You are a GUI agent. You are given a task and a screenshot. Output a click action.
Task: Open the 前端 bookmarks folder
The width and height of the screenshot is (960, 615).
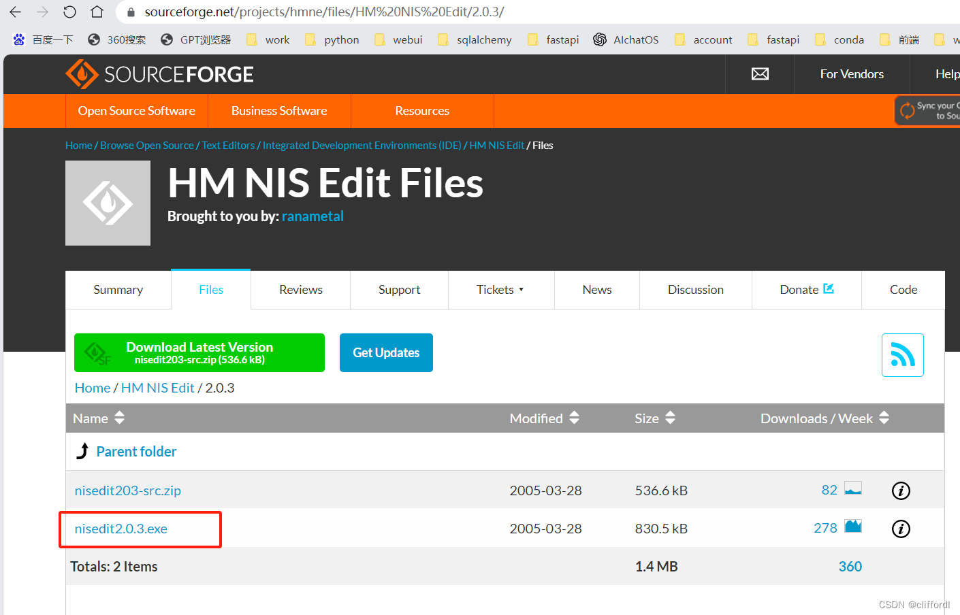(x=899, y=39)
